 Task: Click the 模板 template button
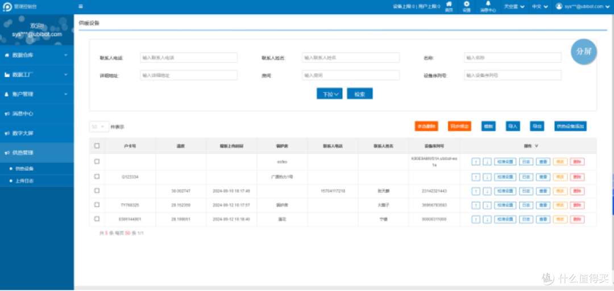click(488, 126)
